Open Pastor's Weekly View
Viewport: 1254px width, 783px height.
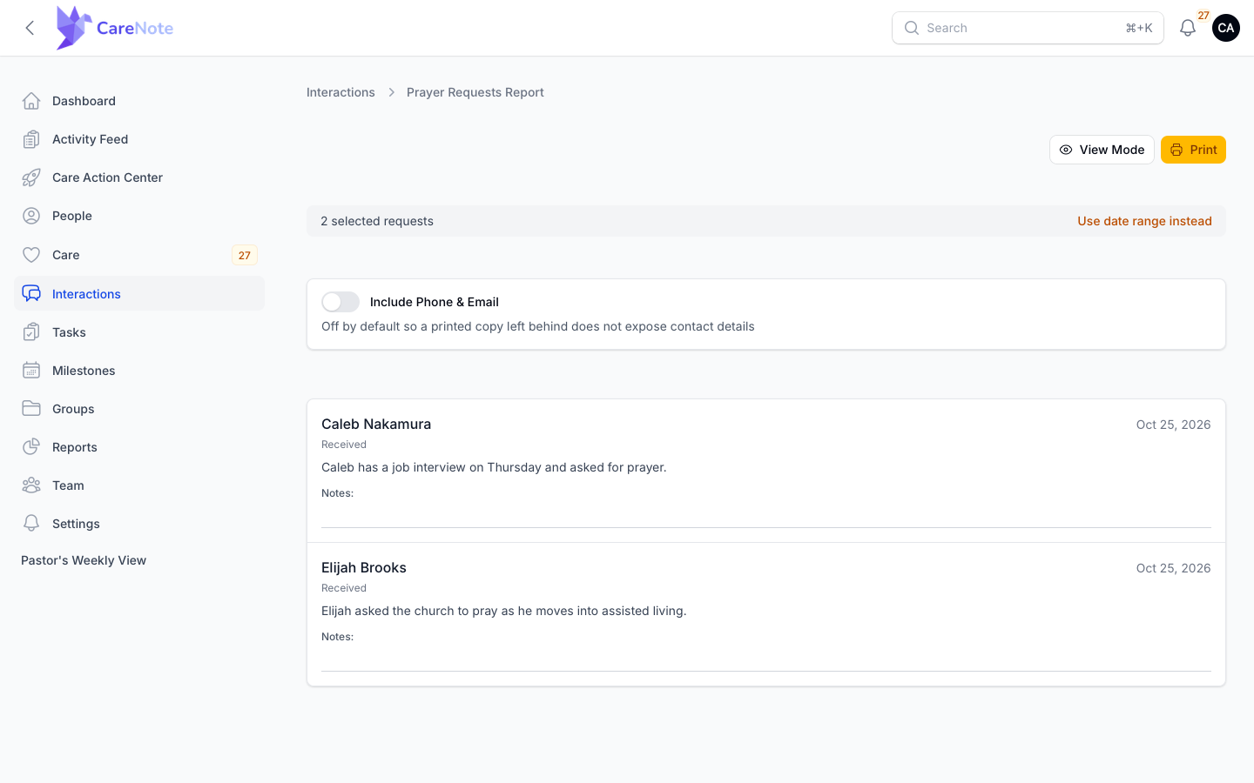pos(84,560)
